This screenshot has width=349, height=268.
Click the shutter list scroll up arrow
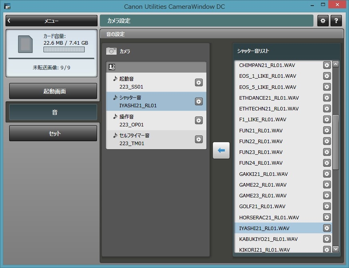coord(336,64)
